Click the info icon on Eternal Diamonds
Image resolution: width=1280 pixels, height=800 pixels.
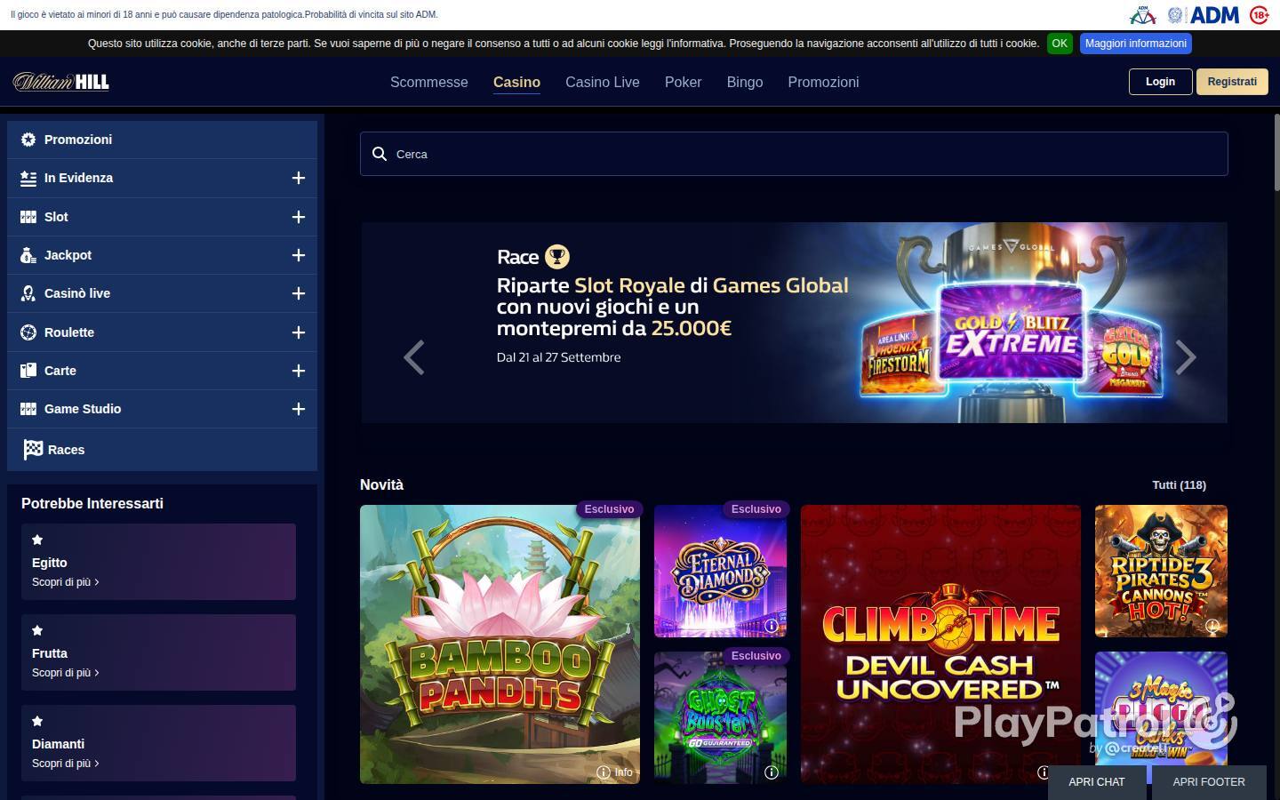[772, 626]
